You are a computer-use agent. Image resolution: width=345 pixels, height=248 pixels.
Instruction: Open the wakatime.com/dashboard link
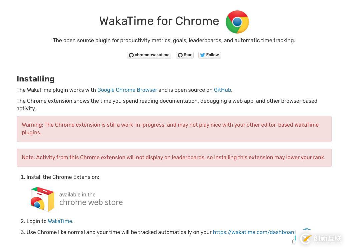(x=254, y=232)
